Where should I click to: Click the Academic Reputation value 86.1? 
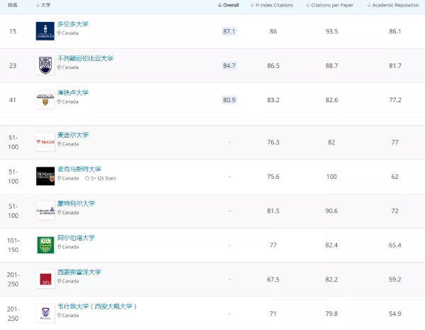point(395,31)
